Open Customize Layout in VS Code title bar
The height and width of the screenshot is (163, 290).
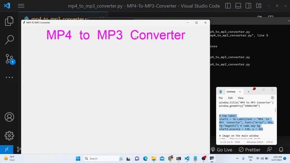(259, 6)
